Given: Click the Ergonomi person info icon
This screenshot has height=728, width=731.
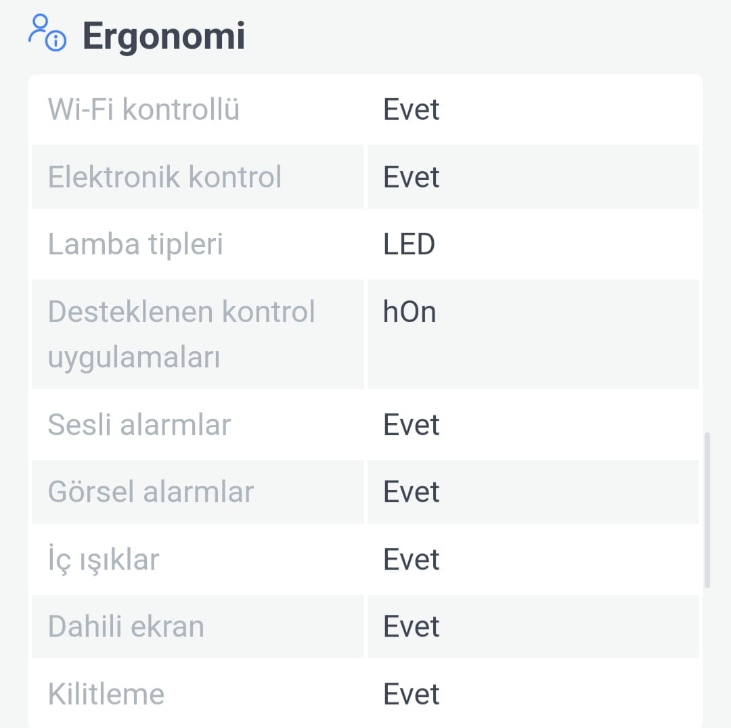Looking at the screenshot, I should pyautogui.click(x=47, y=32).
